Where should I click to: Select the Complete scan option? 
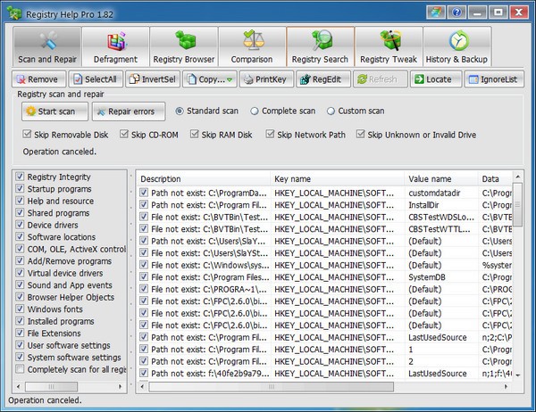(x=255, y=111)
